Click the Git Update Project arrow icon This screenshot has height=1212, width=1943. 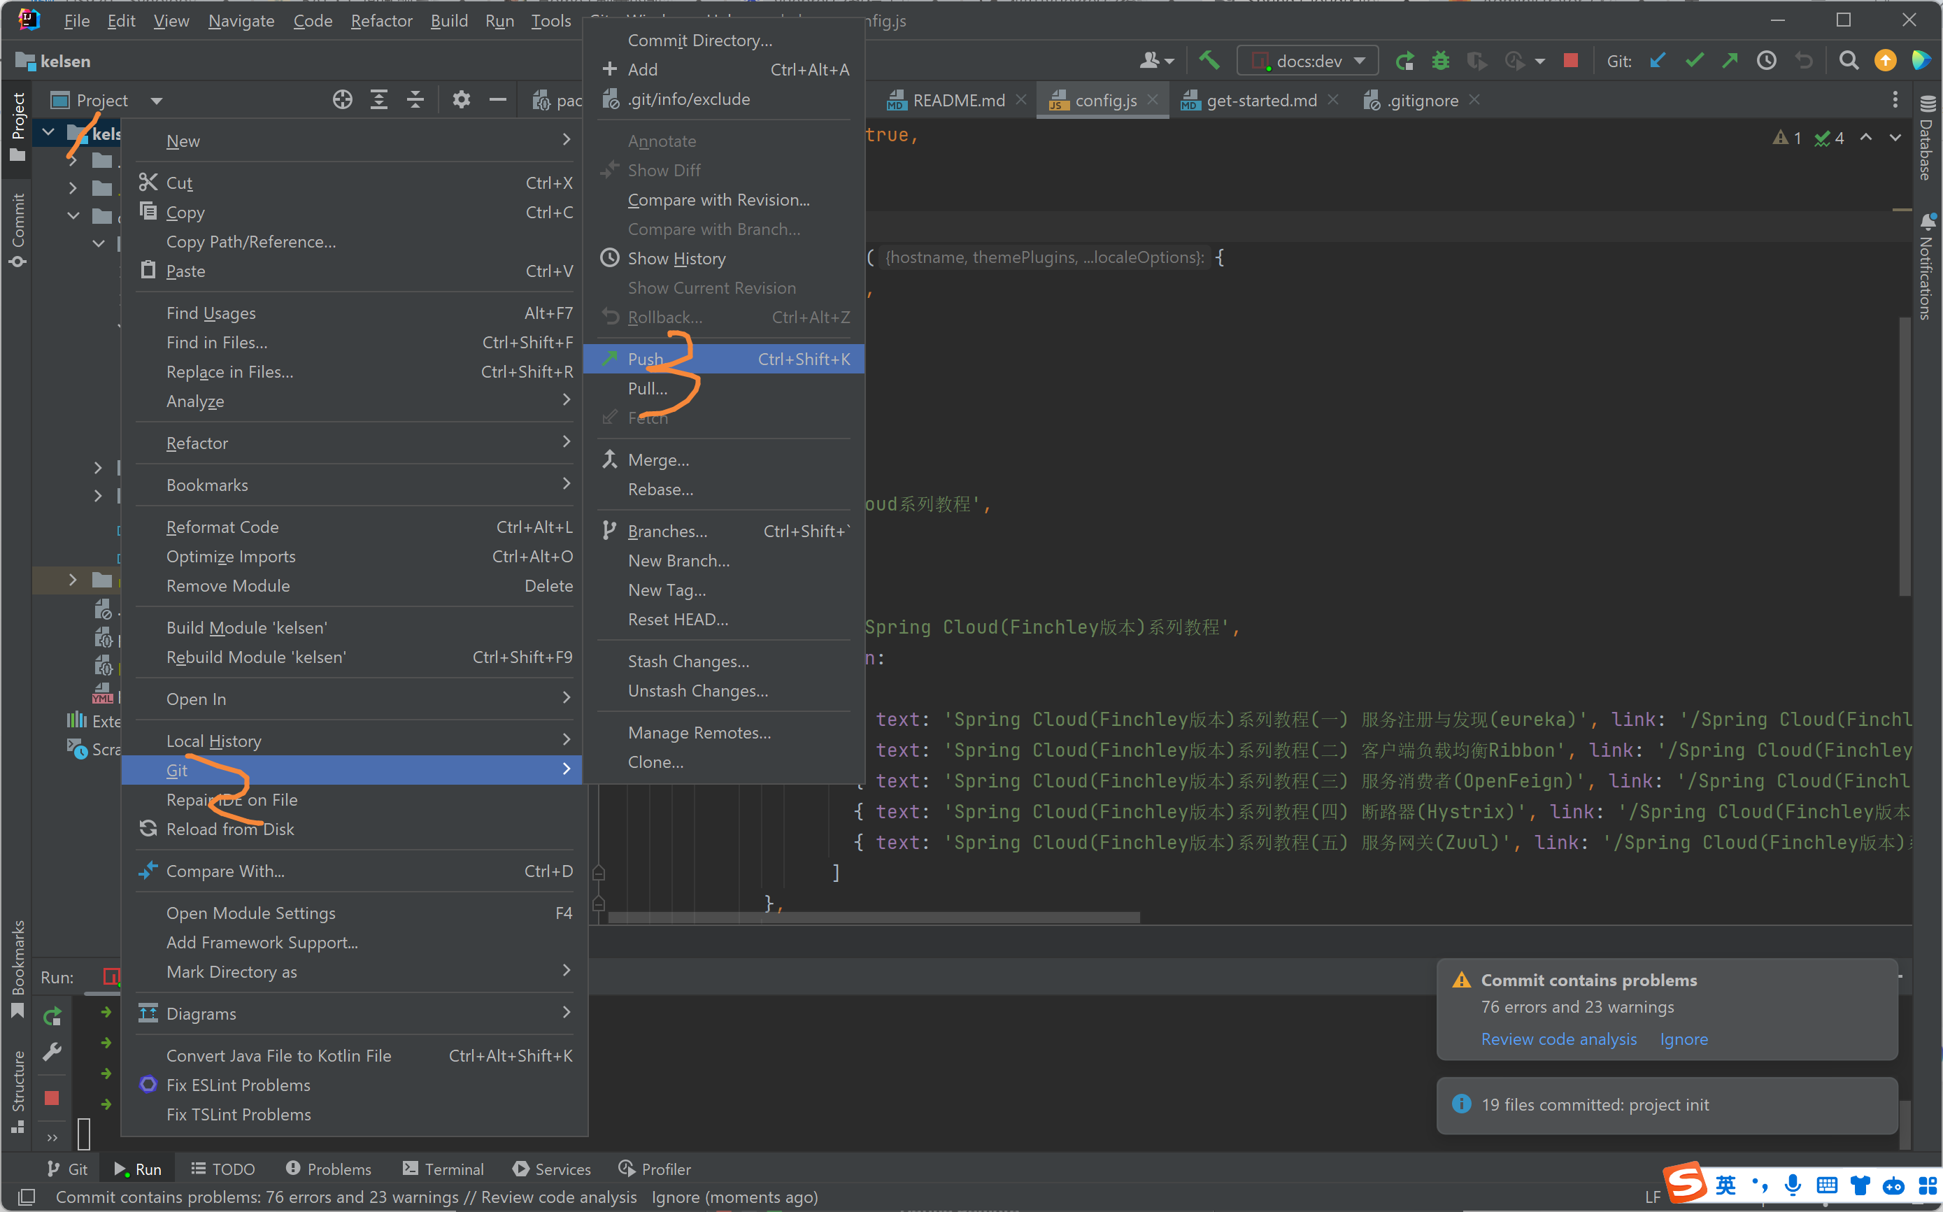[x=1658, y=61]
